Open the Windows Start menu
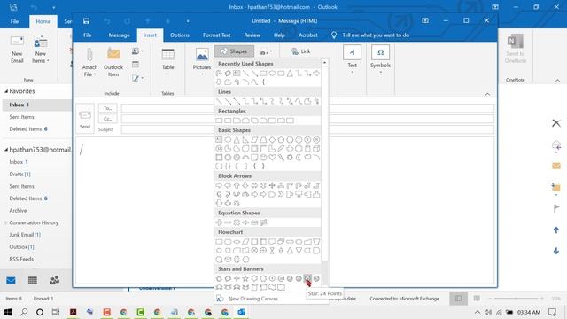Screen dimensions: 567x319 tap(7, 312)
